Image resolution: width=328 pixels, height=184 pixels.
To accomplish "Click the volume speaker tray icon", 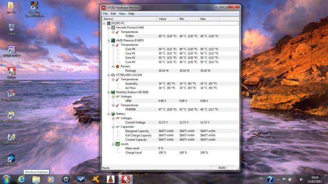I will [301, 180].
